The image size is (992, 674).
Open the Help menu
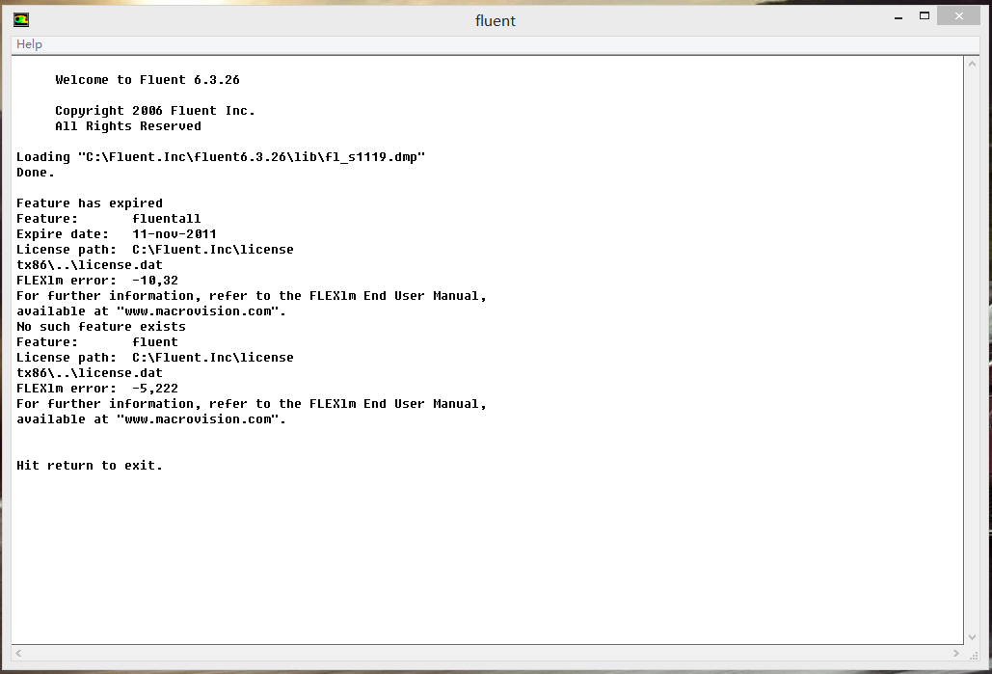(29, 44)
